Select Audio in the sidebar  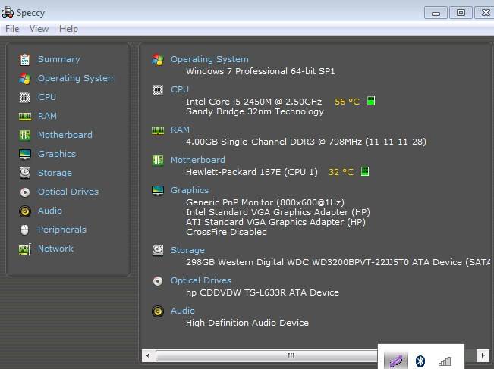click(50, 211)
